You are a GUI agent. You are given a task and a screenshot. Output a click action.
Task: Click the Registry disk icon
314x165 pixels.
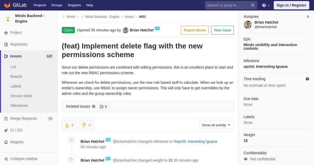click(x=6, y=142)
